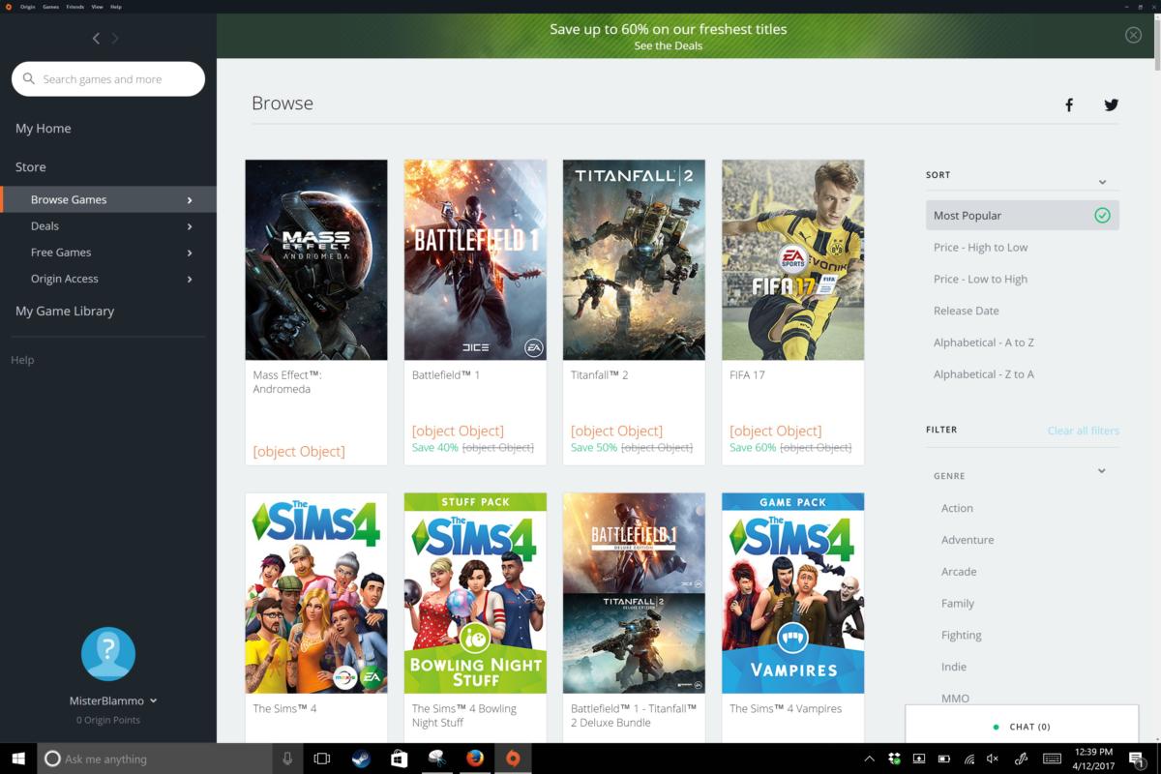
Task: Open FIFA 17 cover art
Action: point(792,260)
